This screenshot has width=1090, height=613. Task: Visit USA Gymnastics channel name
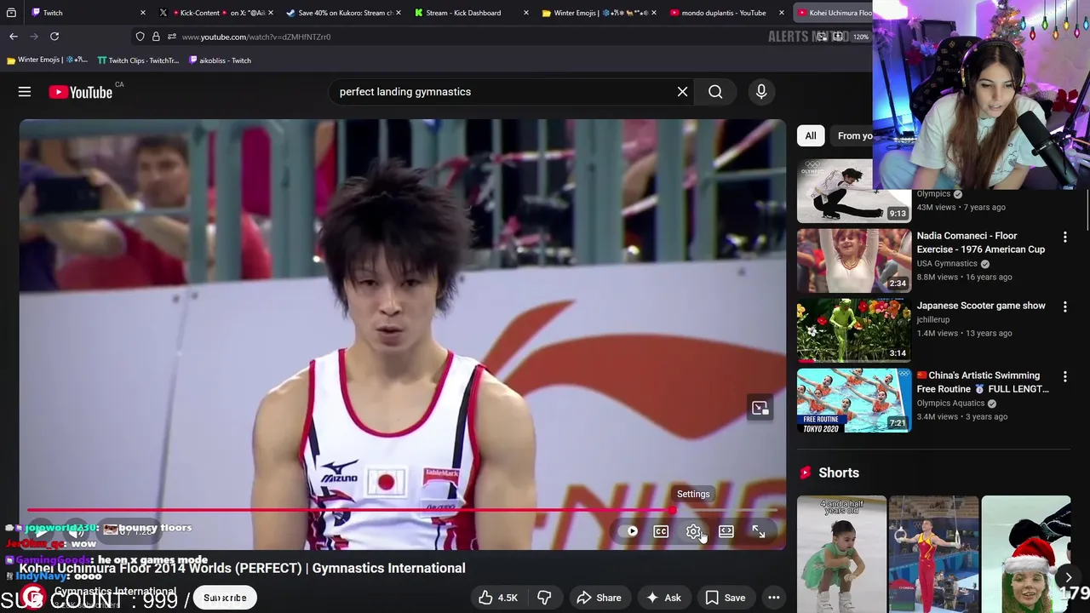pyautogui.click(x=947, y=263)
